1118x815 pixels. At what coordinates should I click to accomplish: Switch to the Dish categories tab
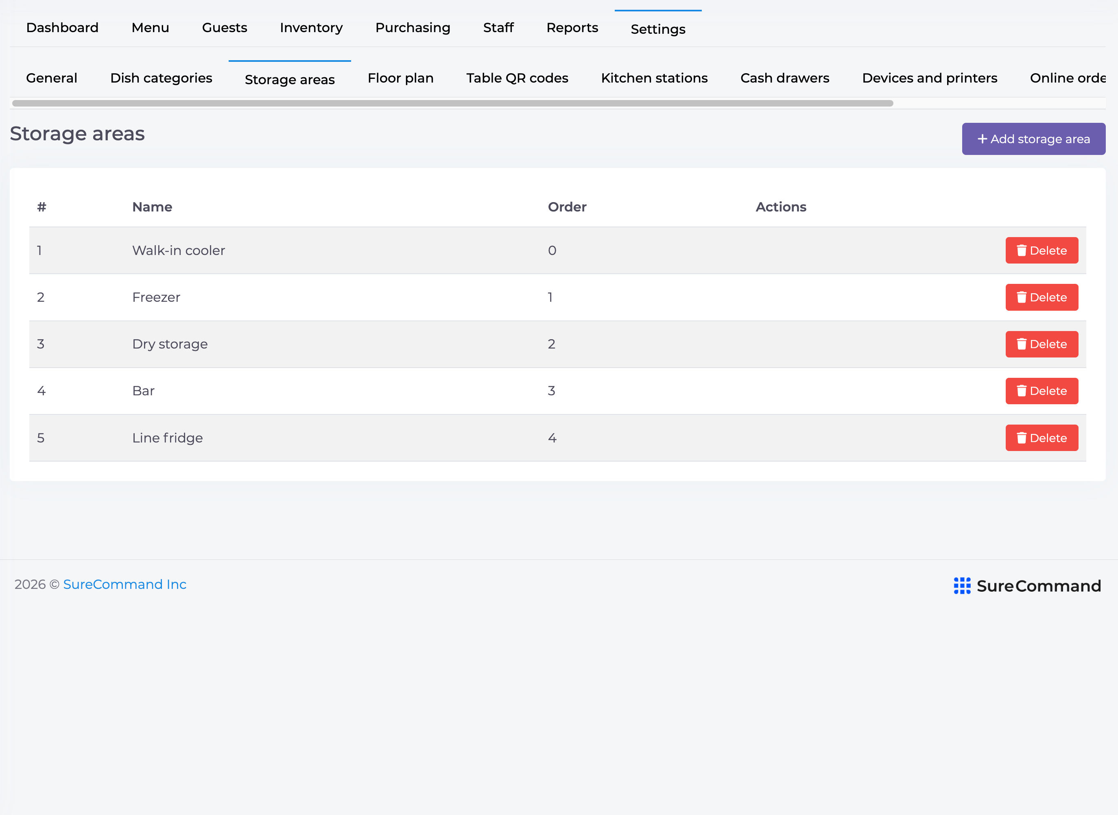[x=162, y=78]
